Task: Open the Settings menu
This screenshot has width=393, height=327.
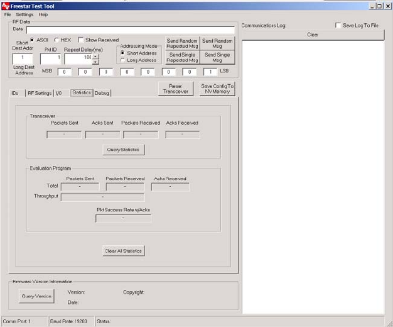Action: 24,14
